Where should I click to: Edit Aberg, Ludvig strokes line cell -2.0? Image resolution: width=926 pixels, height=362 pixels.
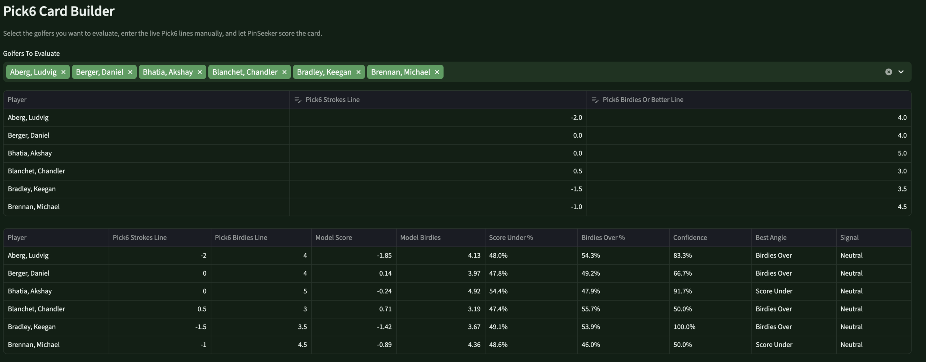click(x=438, y=117)
